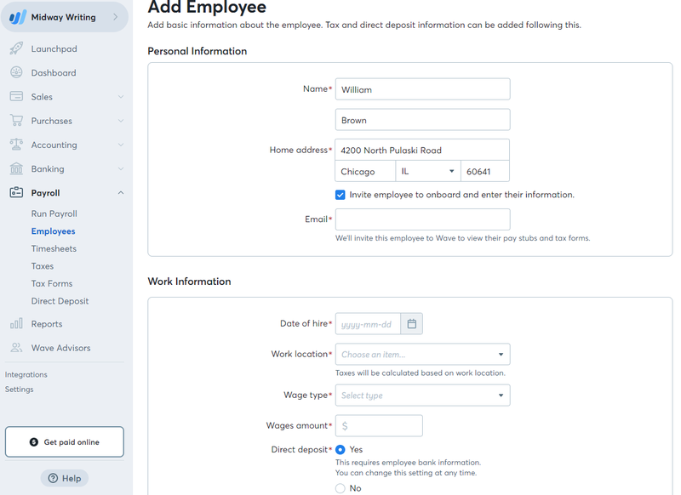Screen dimensions: 681x495
Task: Click the Accounting scales icon
Action: point(16,145)
